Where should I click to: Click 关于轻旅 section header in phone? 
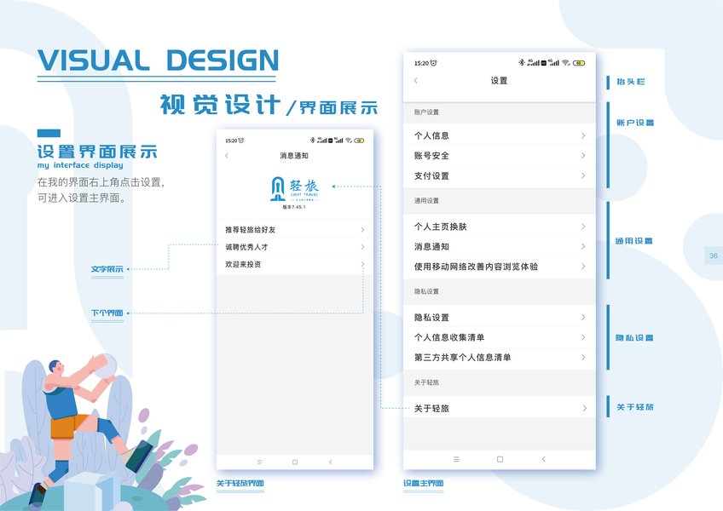(x=426, y=382)
